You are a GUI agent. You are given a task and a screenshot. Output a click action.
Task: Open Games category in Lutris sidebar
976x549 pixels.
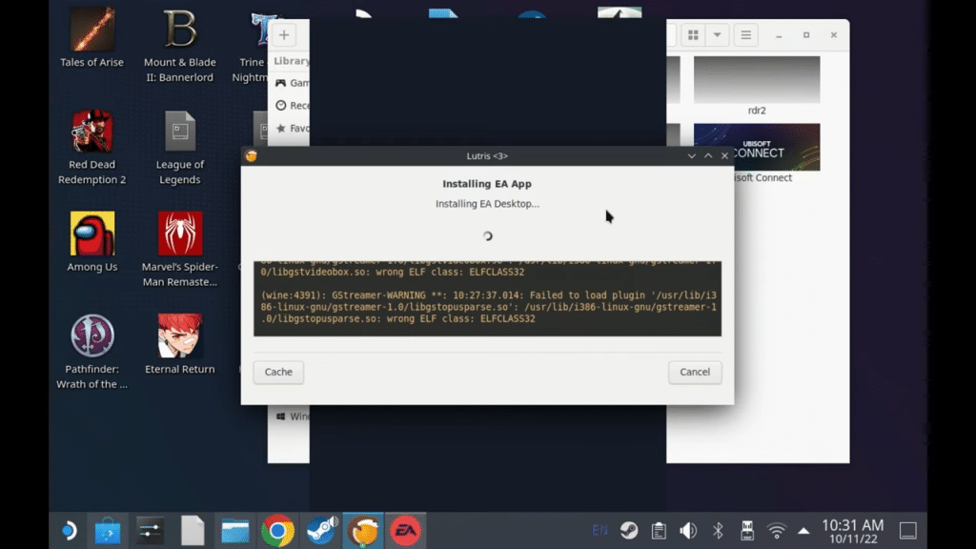(292, 83)
